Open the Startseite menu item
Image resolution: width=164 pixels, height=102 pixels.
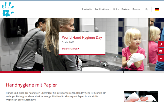(87, 9)
